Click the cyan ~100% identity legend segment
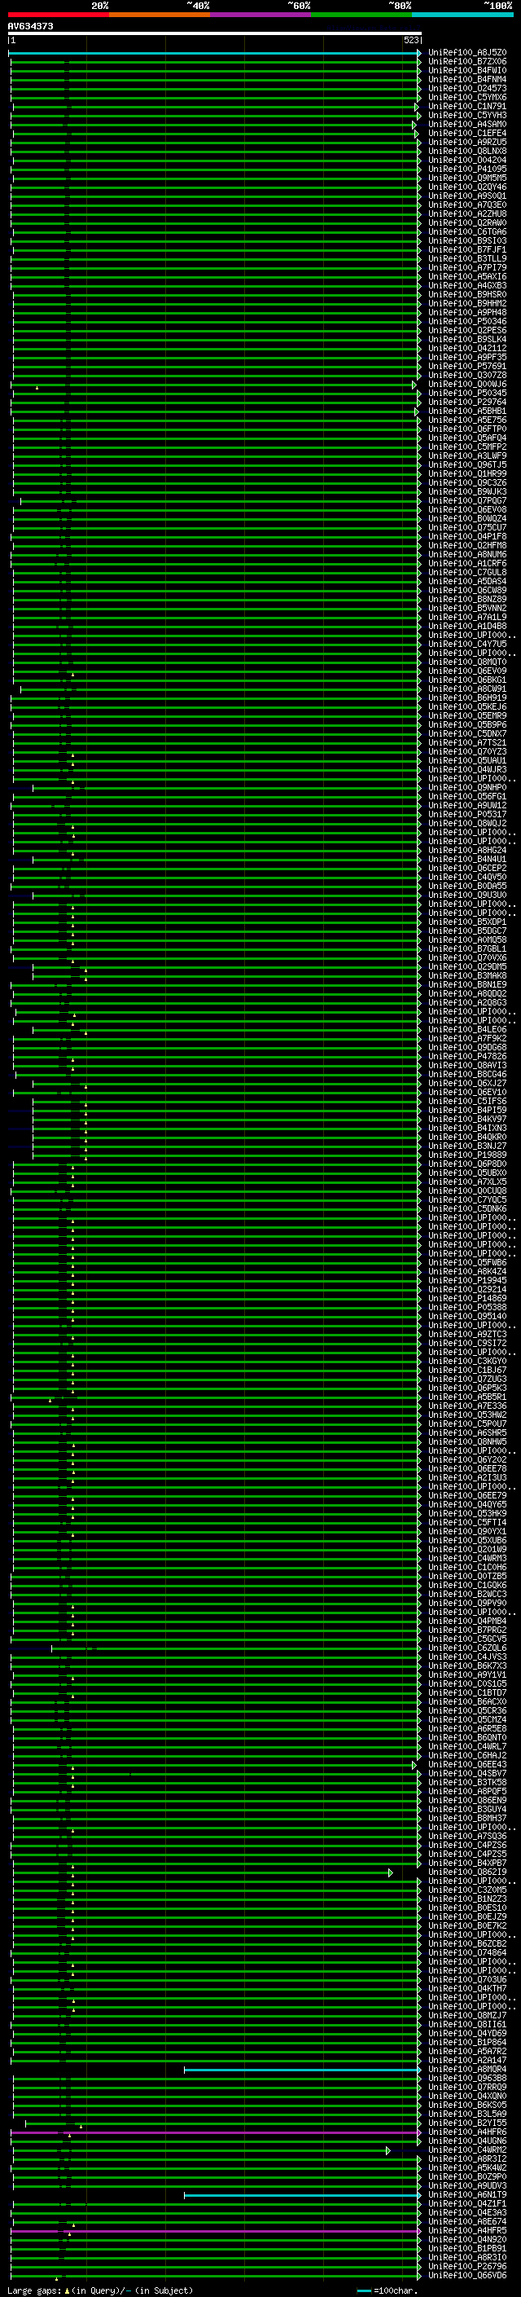521x2297 pixels. click(x=463, y=15)
